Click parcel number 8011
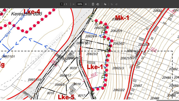Image resolution: width=179 pixels, height=101 pixels. (88, 44)
